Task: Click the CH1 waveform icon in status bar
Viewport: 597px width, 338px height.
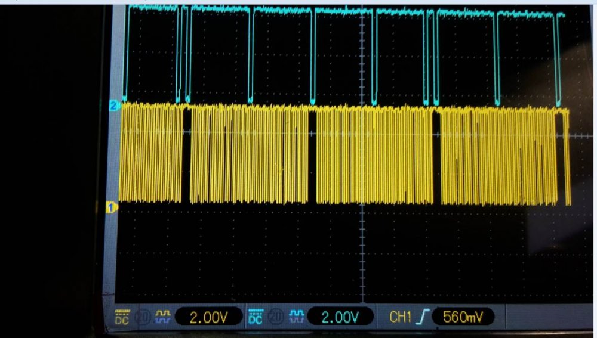Action: (163, 317)
